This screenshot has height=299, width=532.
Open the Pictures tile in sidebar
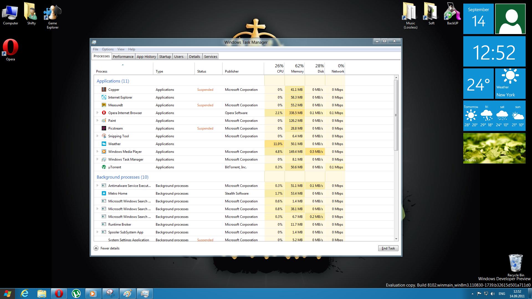tap(494, 148)
